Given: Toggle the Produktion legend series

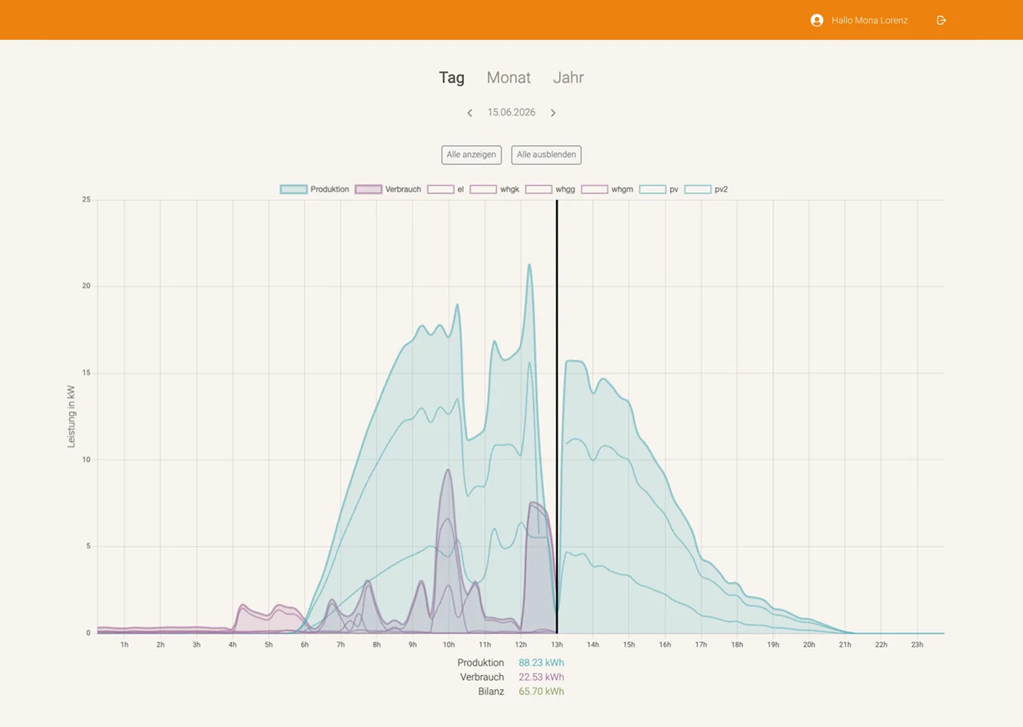Looking at the screenshot, I should coord(315,190).
